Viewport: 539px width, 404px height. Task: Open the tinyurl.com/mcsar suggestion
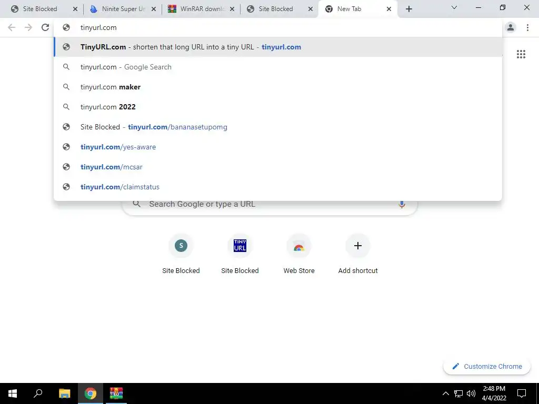click(x=278, y=167)
